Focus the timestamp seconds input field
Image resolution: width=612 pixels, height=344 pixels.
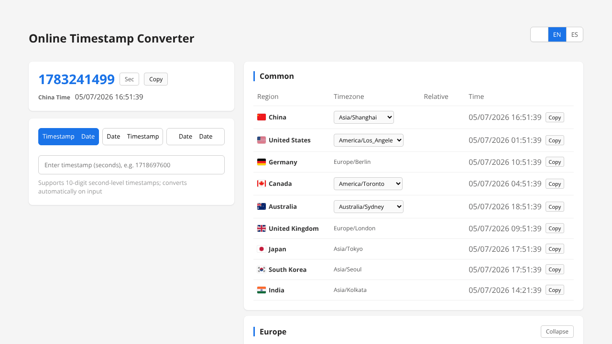pos(131,165)
